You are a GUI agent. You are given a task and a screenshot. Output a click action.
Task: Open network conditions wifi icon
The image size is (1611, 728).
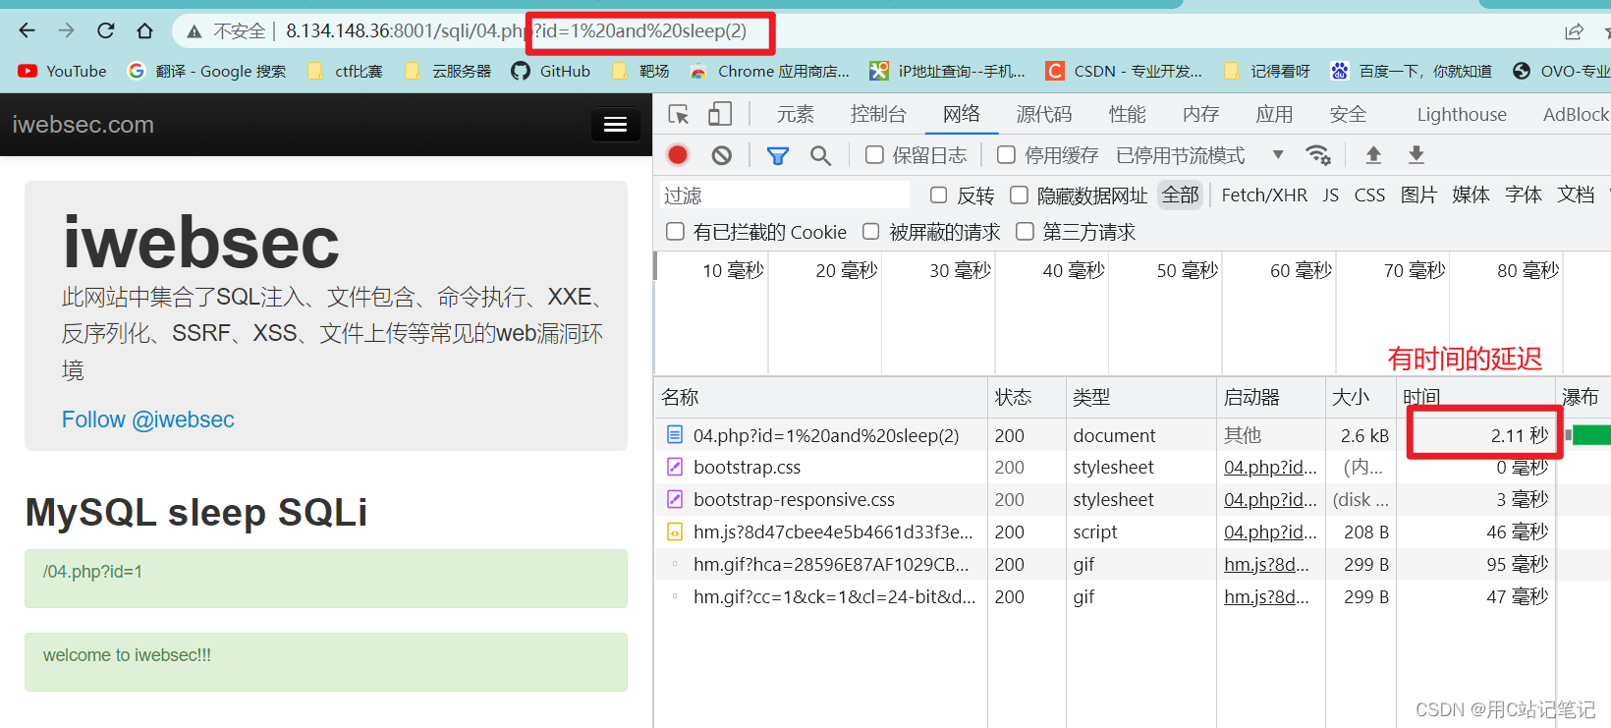1318,155
